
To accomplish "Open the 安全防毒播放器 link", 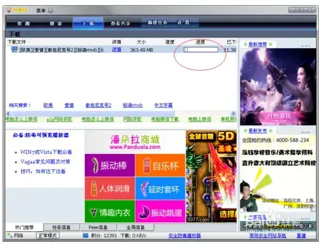I will click(x=185, y=236).
